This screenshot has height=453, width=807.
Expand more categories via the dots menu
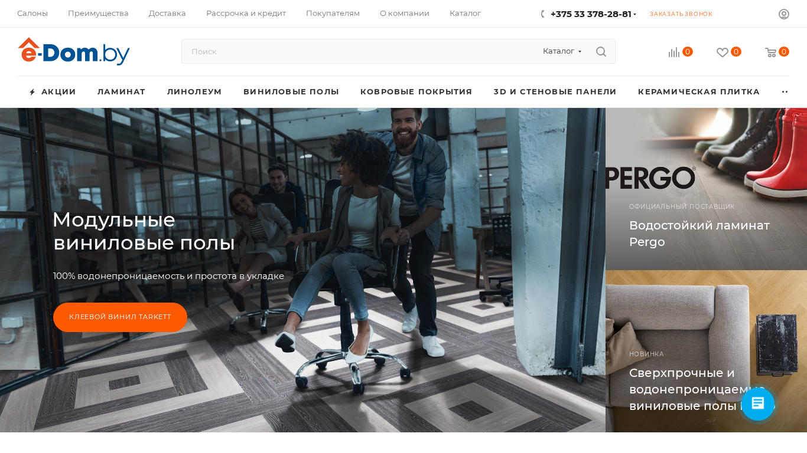tap(785, 91)
